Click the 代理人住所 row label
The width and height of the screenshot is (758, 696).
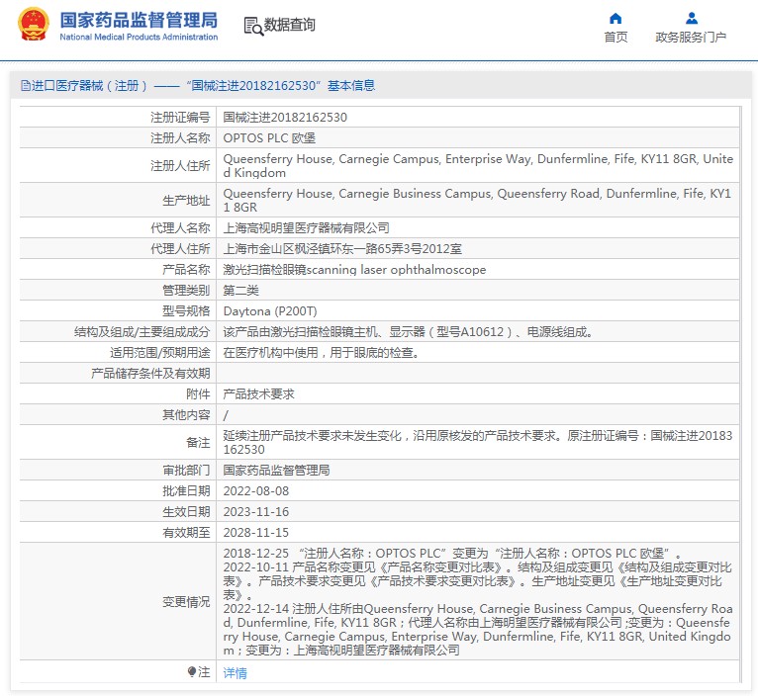[x=180, y=249]
